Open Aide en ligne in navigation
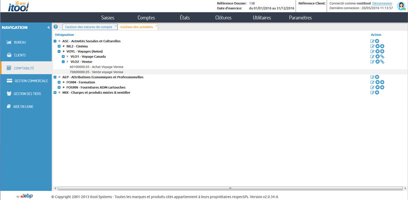 26,107
